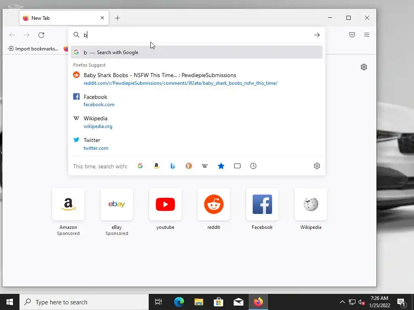
Task: Click inside the address bar text field
Action: tap(197, 35)
